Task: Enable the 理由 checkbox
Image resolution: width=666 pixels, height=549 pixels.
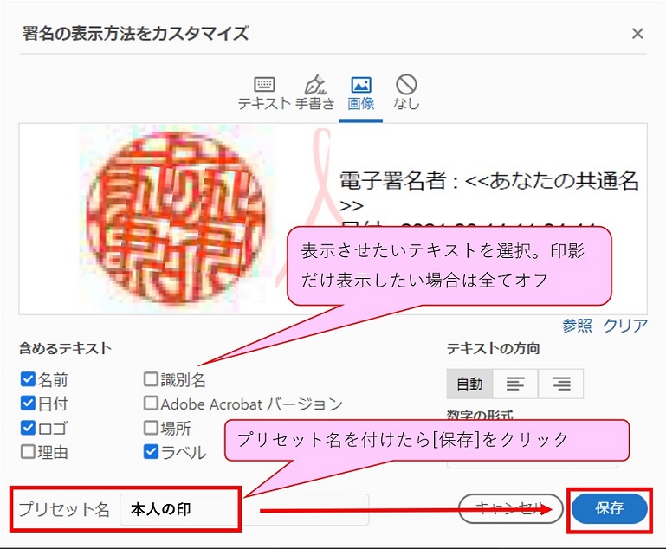Action: coord(28,451)
